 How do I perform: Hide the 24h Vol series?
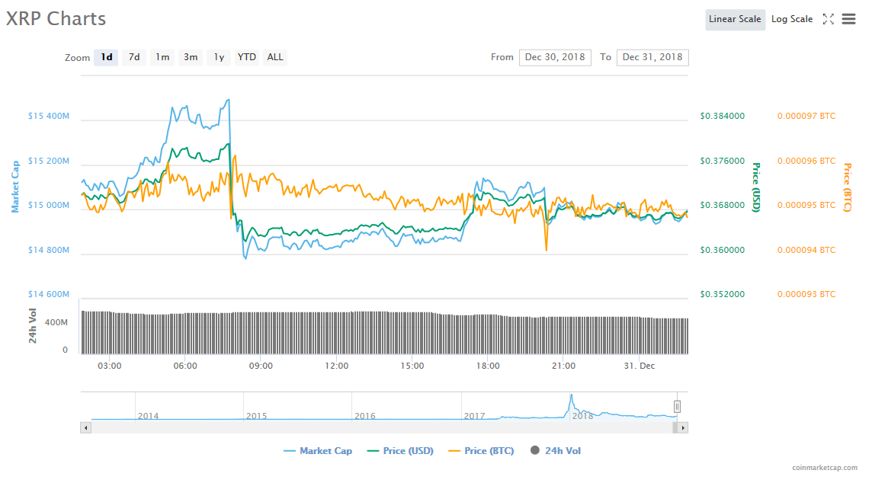tap(555, 451)
